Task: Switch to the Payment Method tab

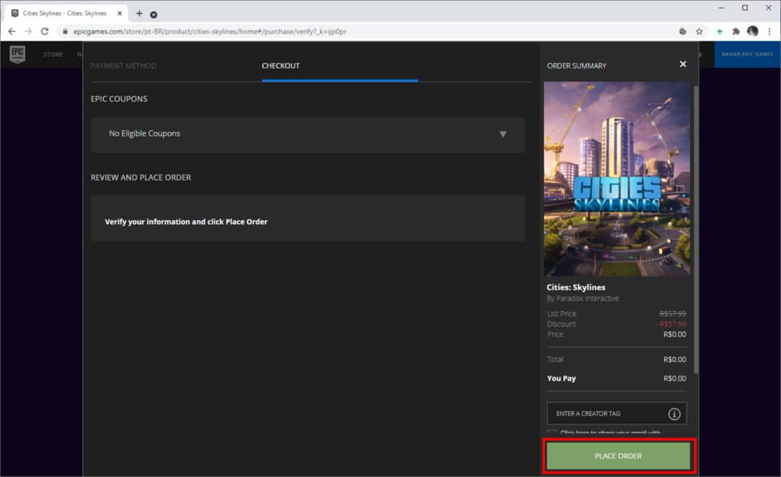Action: pyautogui.click(x=123, y=66)
